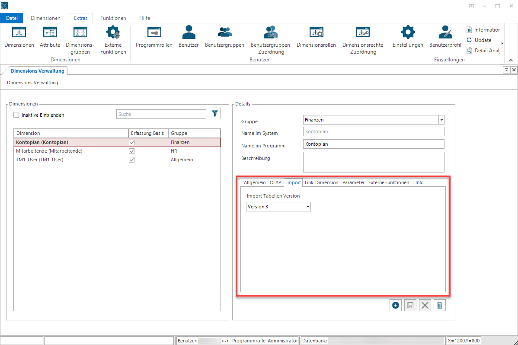Screen dimensions: 518x345
Task: Switch to the Funktionen ribbon tab
Action: 113,18
